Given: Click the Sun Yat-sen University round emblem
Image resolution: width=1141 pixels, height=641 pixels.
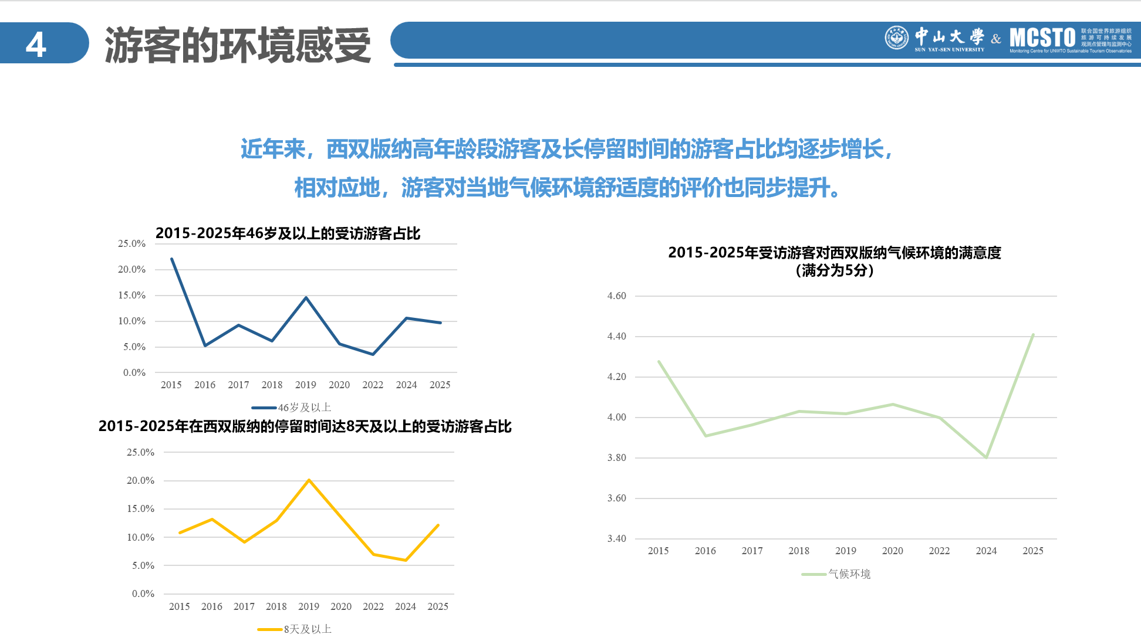Looking at the screenshot, I should (896, 38).
